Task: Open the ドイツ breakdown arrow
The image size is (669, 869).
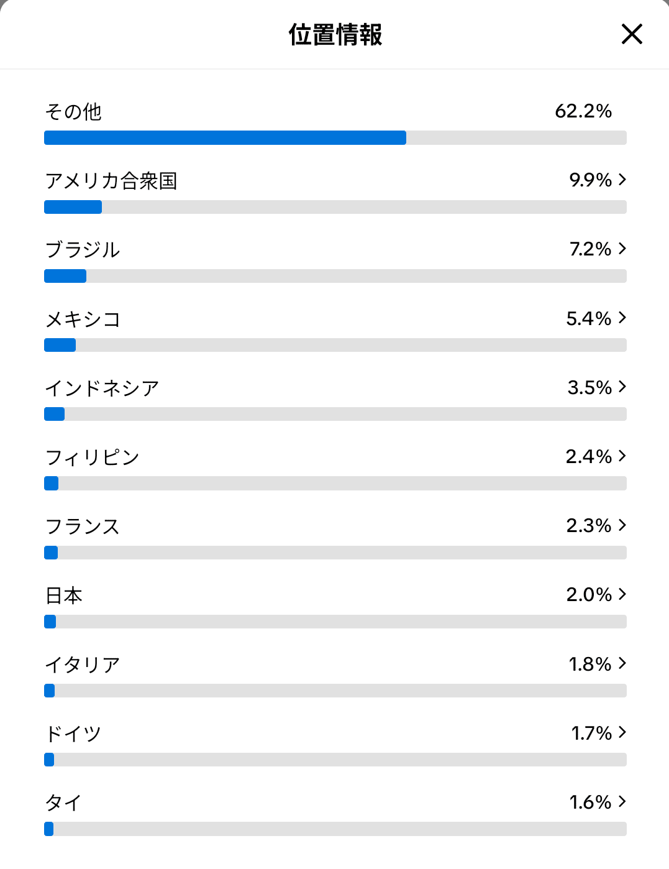Action: click(622, 733)
